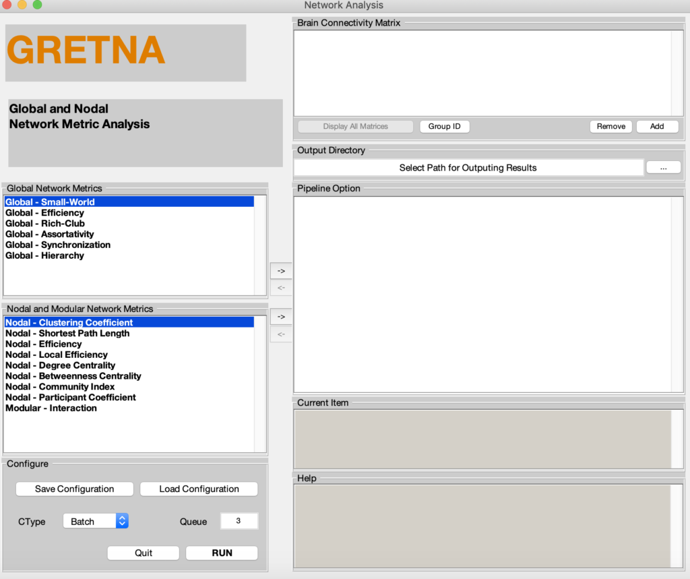Click the output path text field
Image resolution: width=690 pixels, height=579 pixels.
tap(468, 168)
